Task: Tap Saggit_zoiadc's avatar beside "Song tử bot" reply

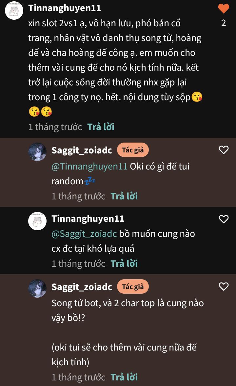Action: 37,288
